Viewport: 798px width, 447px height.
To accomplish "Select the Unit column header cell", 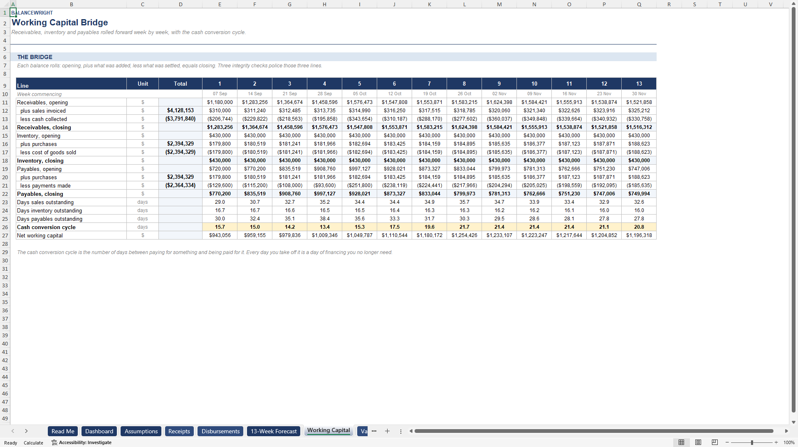I will pos(143,84).
